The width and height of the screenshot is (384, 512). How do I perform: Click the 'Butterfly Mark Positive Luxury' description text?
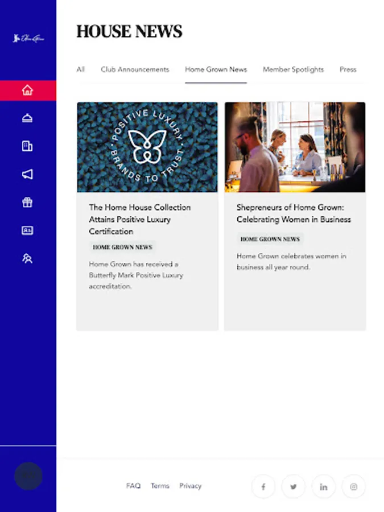pyautogui.click(x=136, y=275)
